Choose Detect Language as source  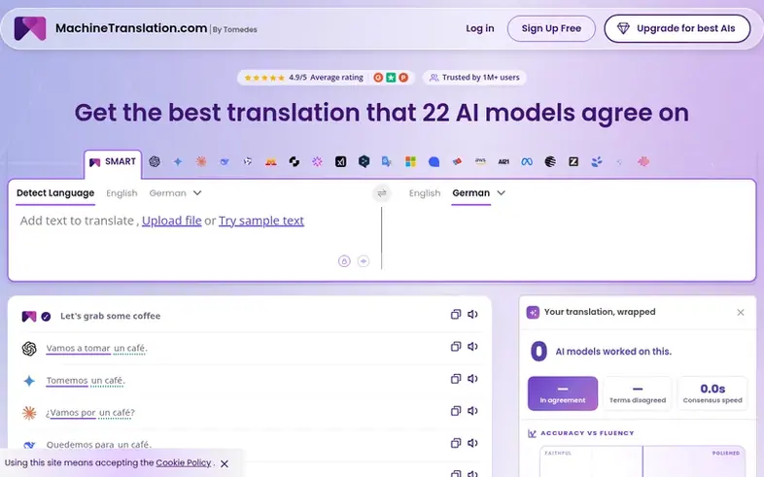point(55,193)
